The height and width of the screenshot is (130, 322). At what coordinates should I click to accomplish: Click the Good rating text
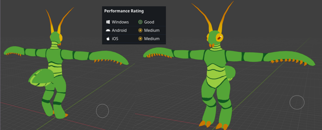tap(149, 22)
